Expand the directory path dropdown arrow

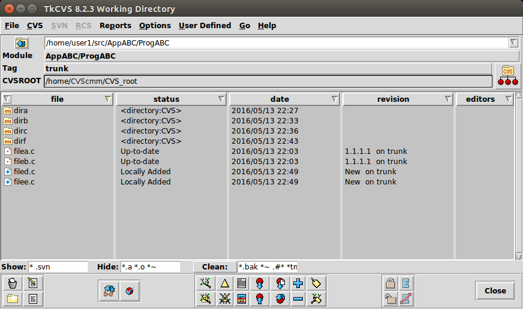(513, 43)
